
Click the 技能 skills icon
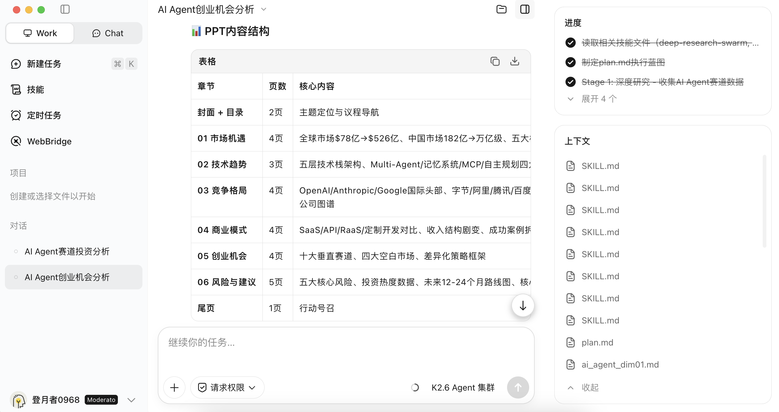point(16,90)
